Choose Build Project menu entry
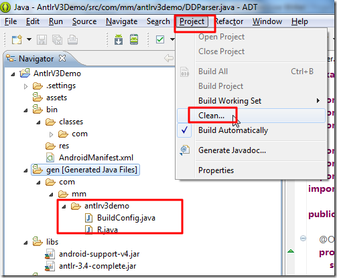 coord(220,86)
